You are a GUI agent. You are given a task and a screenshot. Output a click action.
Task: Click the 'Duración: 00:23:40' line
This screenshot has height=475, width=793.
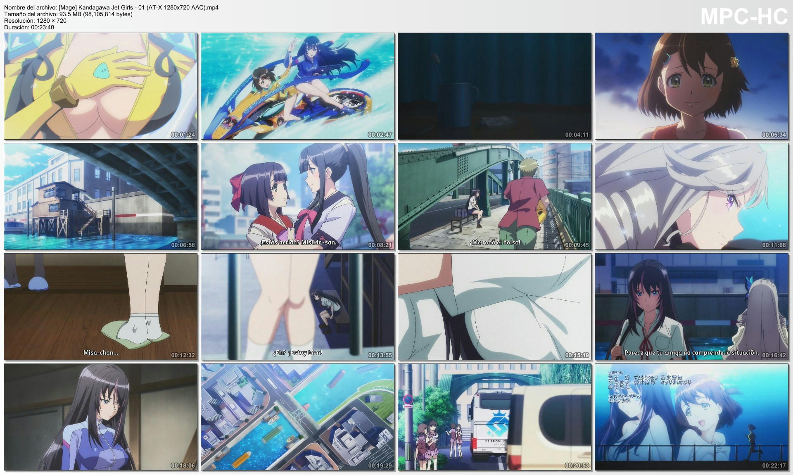[x=29, y=27]
